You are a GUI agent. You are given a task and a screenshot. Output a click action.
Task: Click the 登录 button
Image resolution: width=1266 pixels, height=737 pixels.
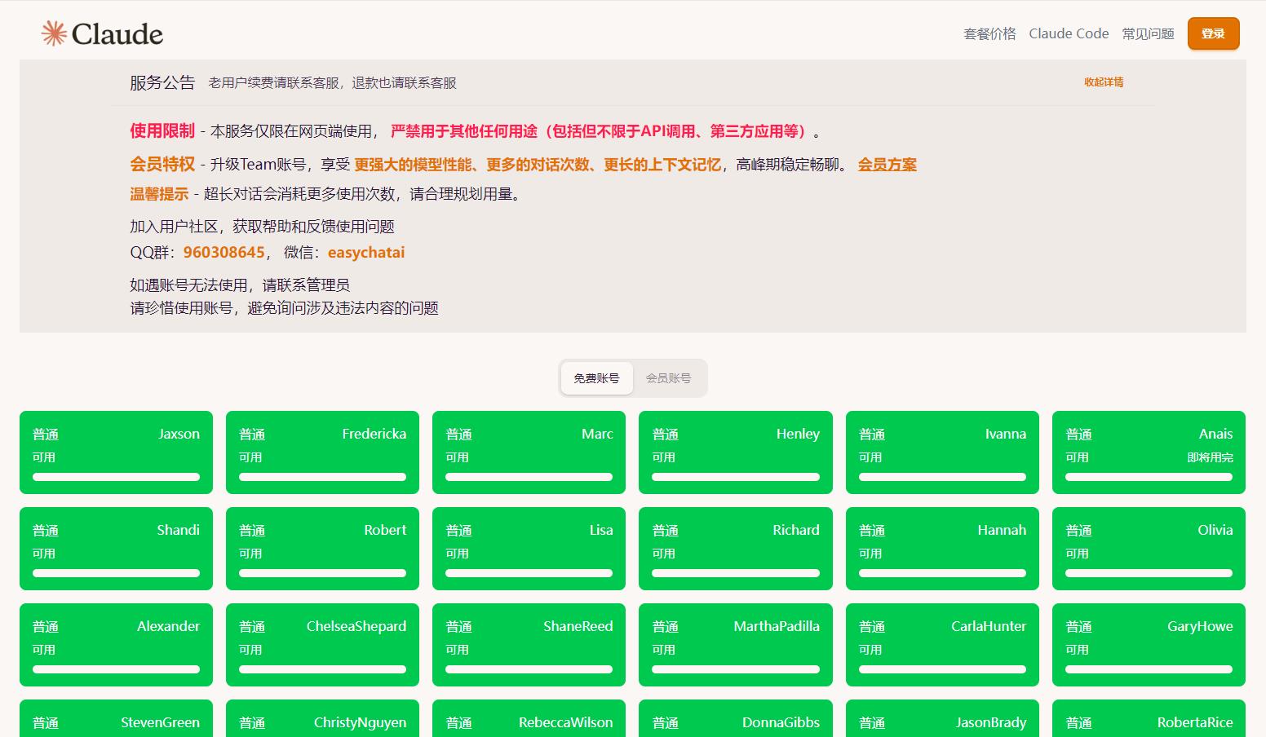pyautogui.click(x=1213, y=33)
